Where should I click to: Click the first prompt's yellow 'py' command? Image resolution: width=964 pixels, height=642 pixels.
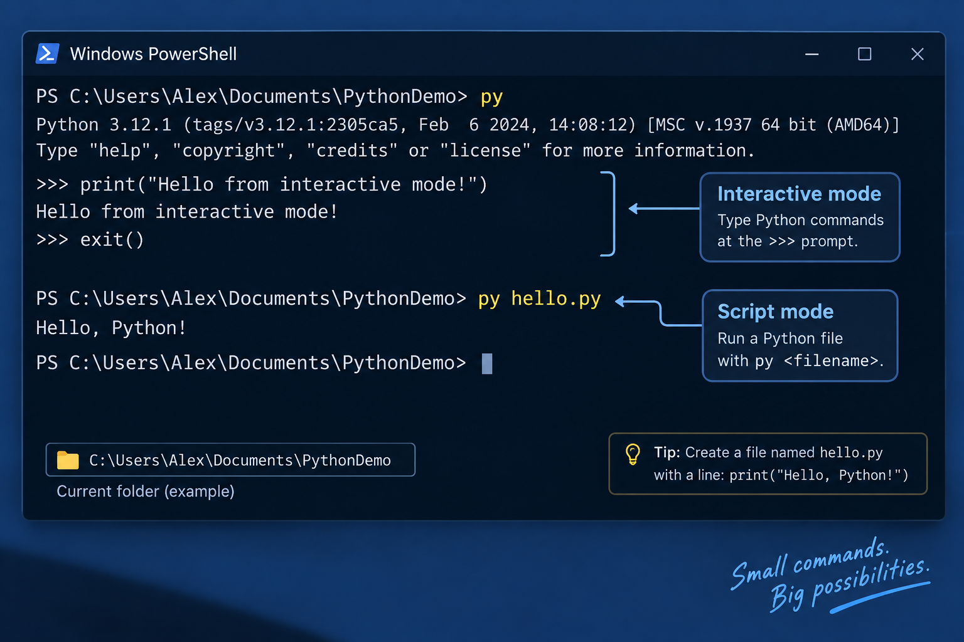[x=492, y=97]
